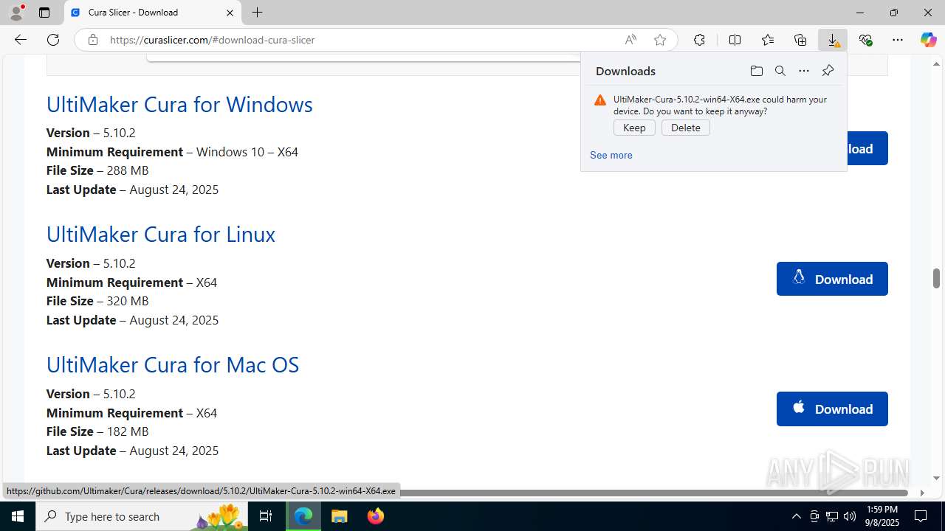The image size is (945, 531).
Task: Reload the Cura Slicer page
Action: pos(53,40)
